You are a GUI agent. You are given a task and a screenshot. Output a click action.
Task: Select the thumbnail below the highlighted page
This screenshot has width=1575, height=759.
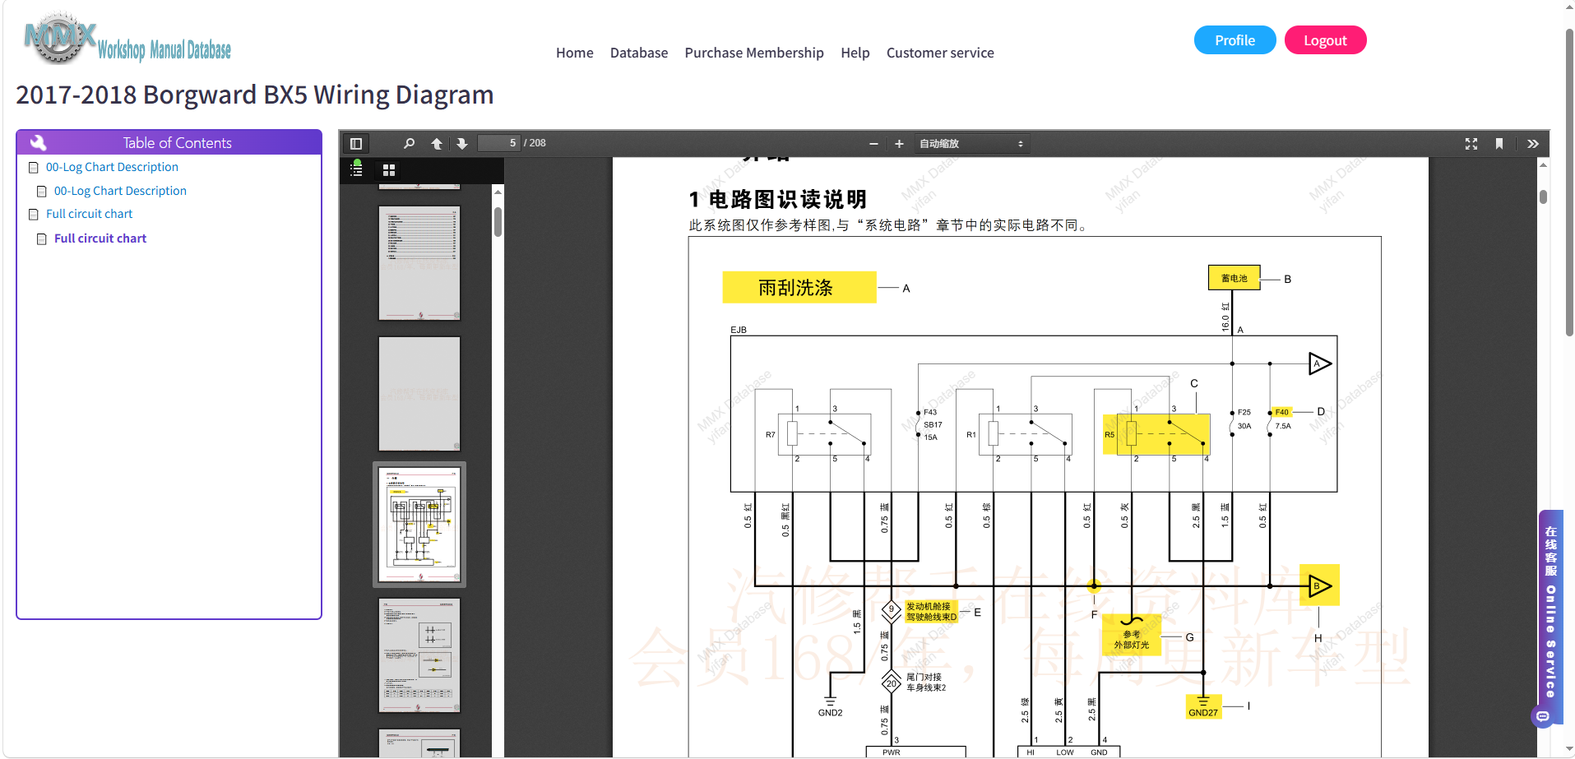[x=419, y=655]
